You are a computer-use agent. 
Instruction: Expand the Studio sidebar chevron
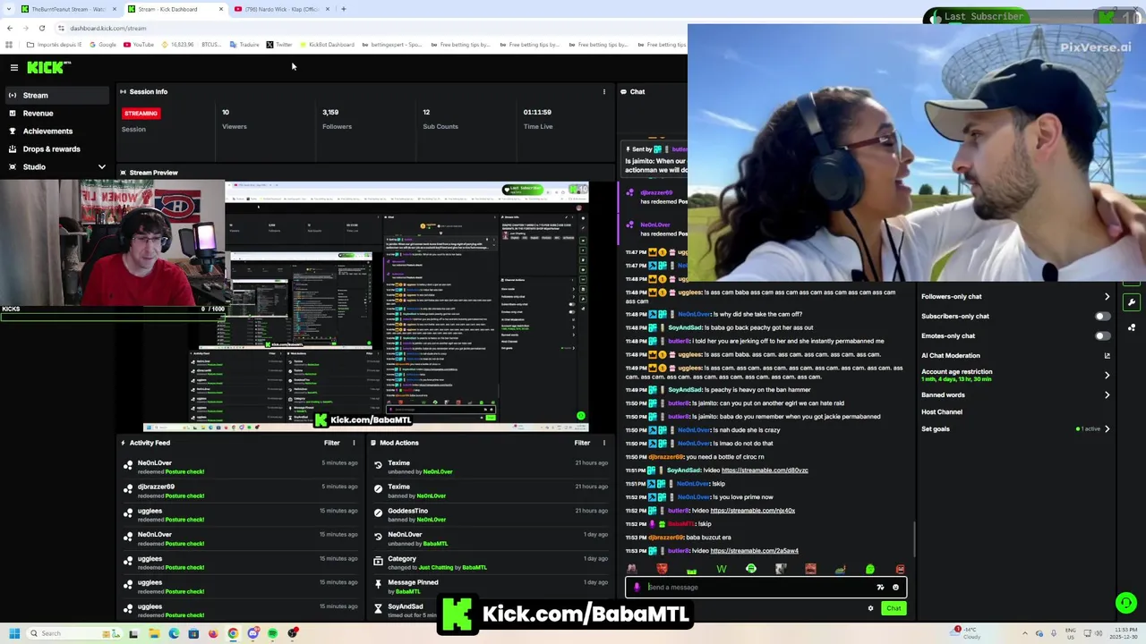101,166
